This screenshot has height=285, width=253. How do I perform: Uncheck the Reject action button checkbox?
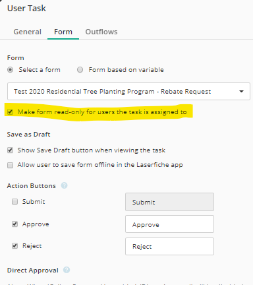pyautogui.click(x=14, y=246)
